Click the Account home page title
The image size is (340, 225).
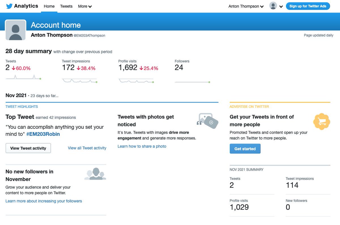pos(56,25)
